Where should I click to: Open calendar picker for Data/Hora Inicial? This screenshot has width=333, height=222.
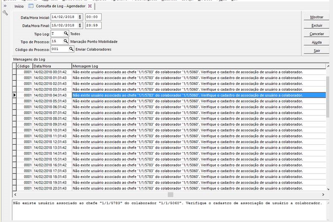point(80,17)
